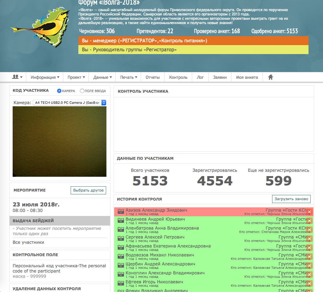Click the home icon in navigation bar
Screen dimensions: 323x292
tap(271, 77)
